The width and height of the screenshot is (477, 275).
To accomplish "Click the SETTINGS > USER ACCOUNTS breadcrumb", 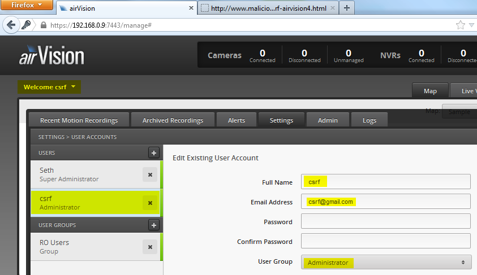I will [x=78, y=137].
